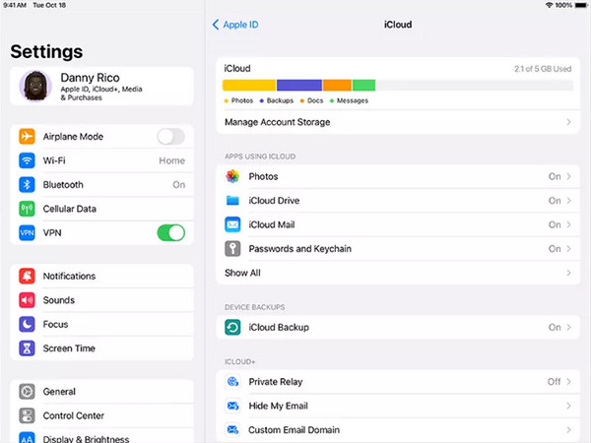This screenshot has height=443, width=591.
Task: Click purple Backups storage bar segment
Action: pos(299,85)
